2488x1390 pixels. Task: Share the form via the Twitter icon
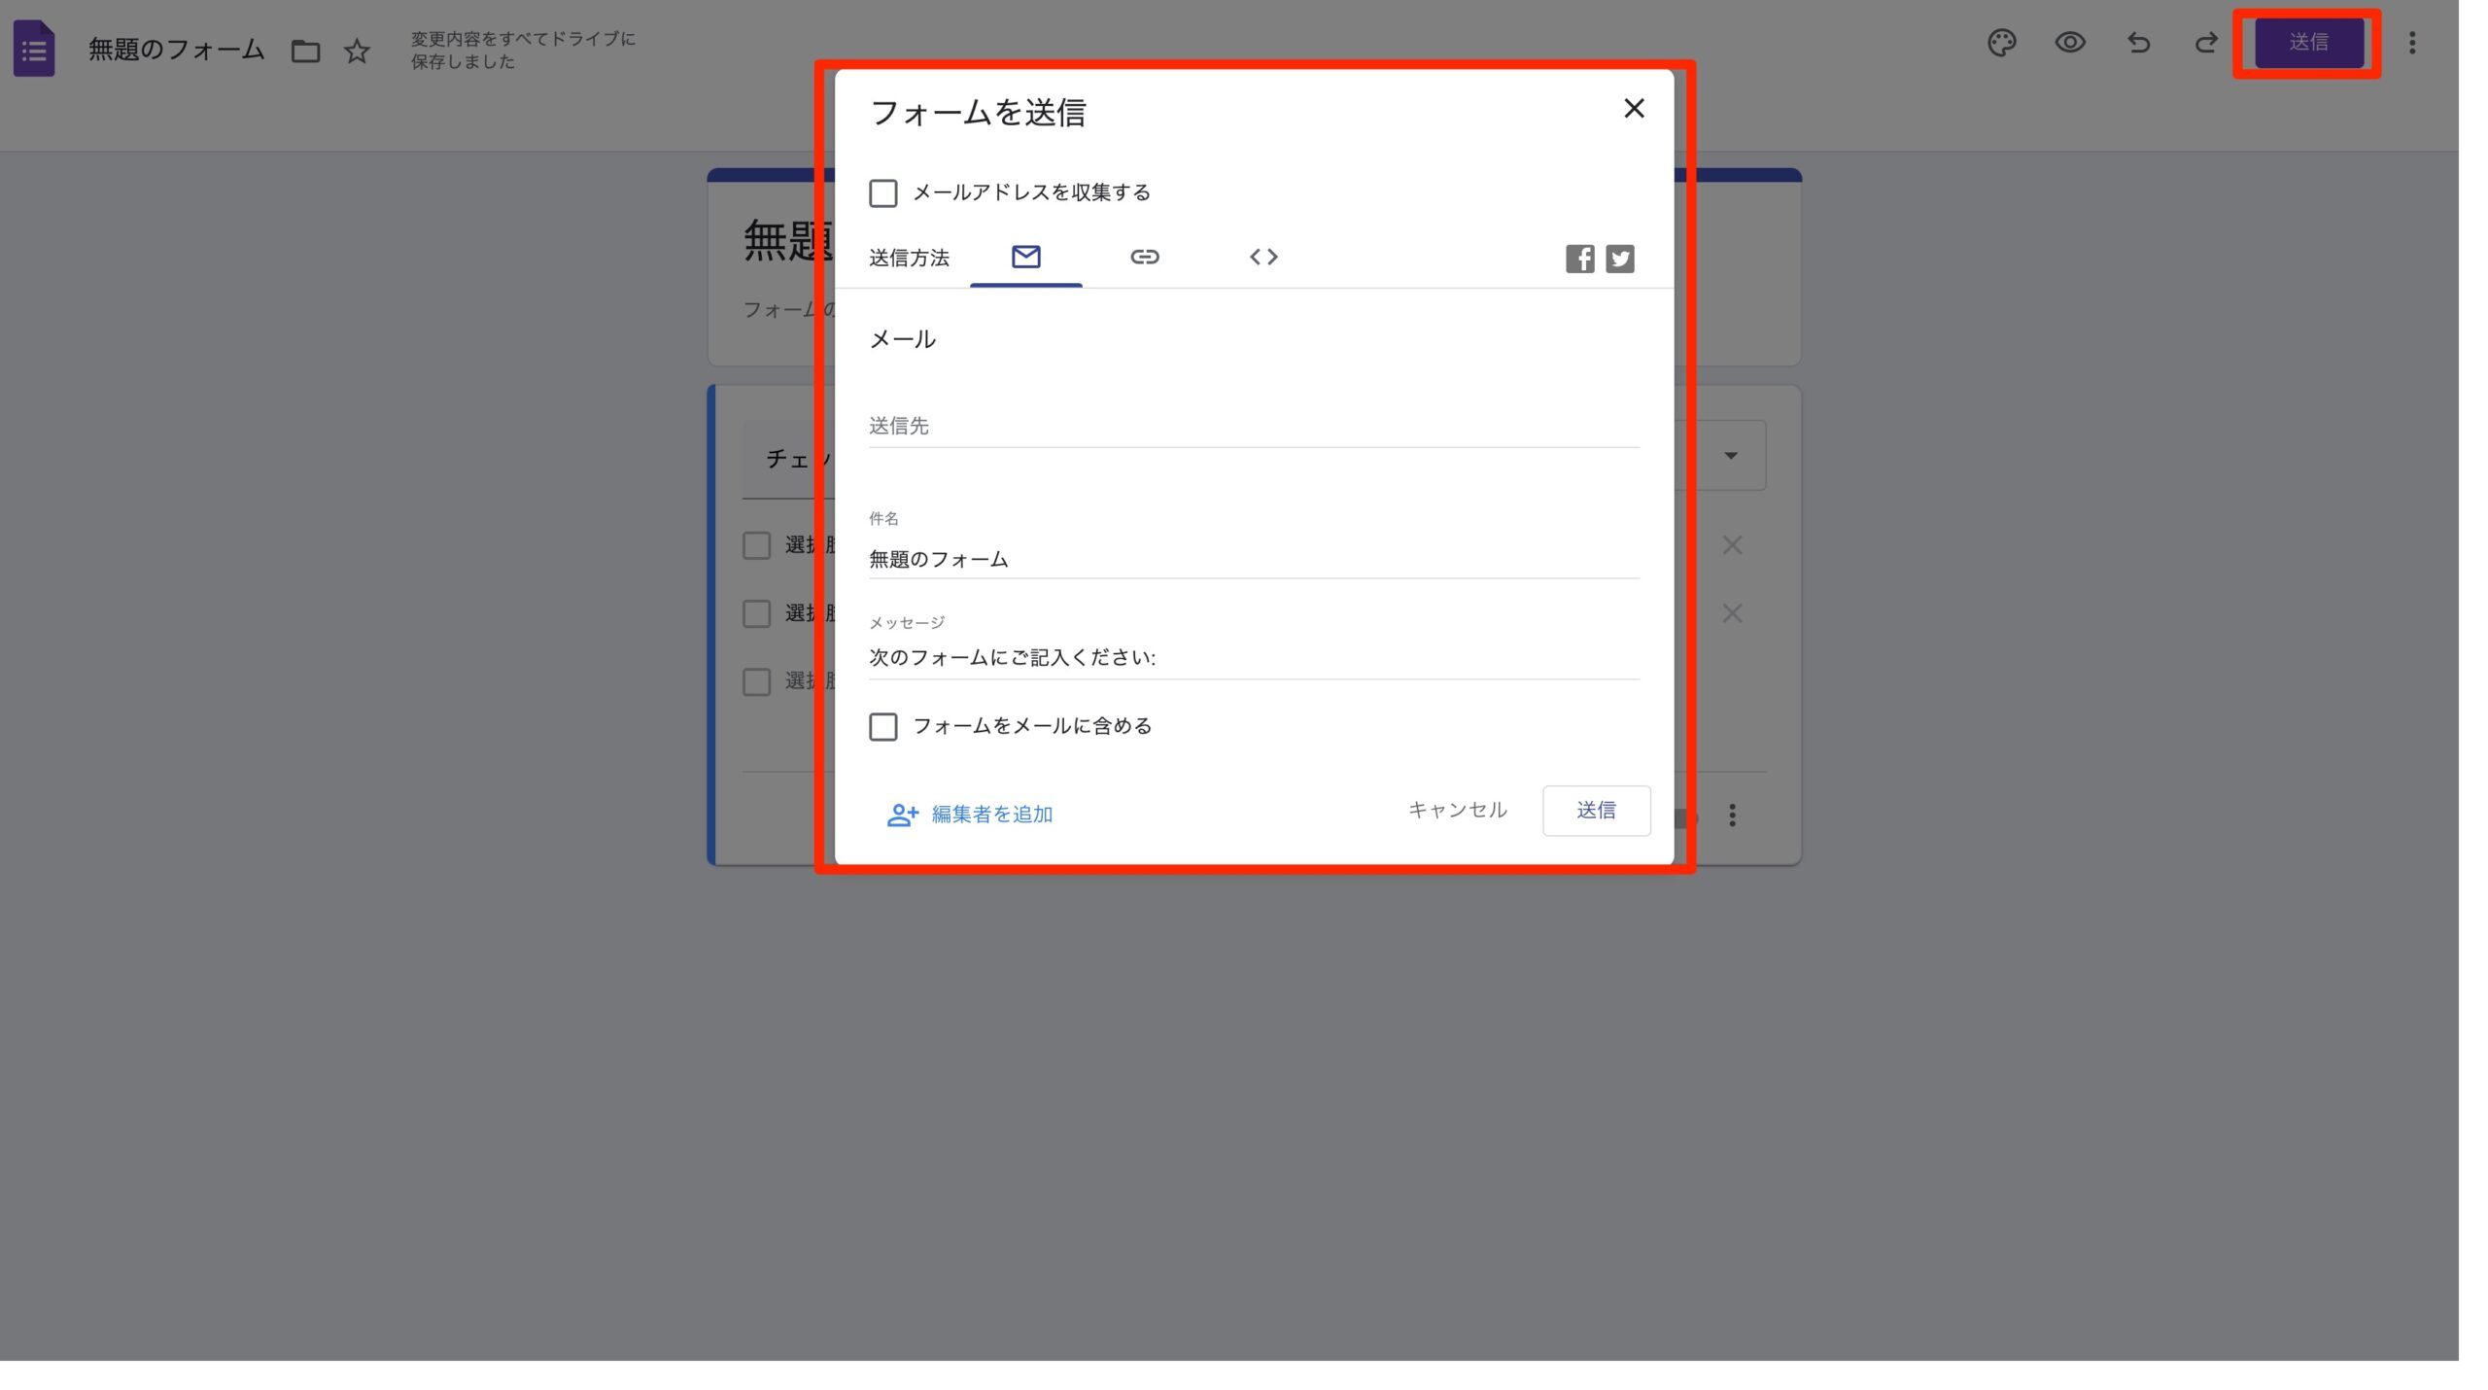[1620, 258]
